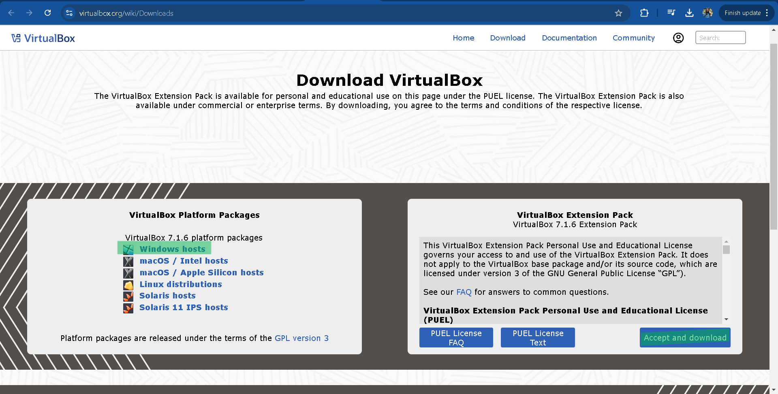Viewport: 778px width, 394px height.
Task: Click the 'VirtualBox 7.1.6 platform packages' text
Action: (194, 238)
